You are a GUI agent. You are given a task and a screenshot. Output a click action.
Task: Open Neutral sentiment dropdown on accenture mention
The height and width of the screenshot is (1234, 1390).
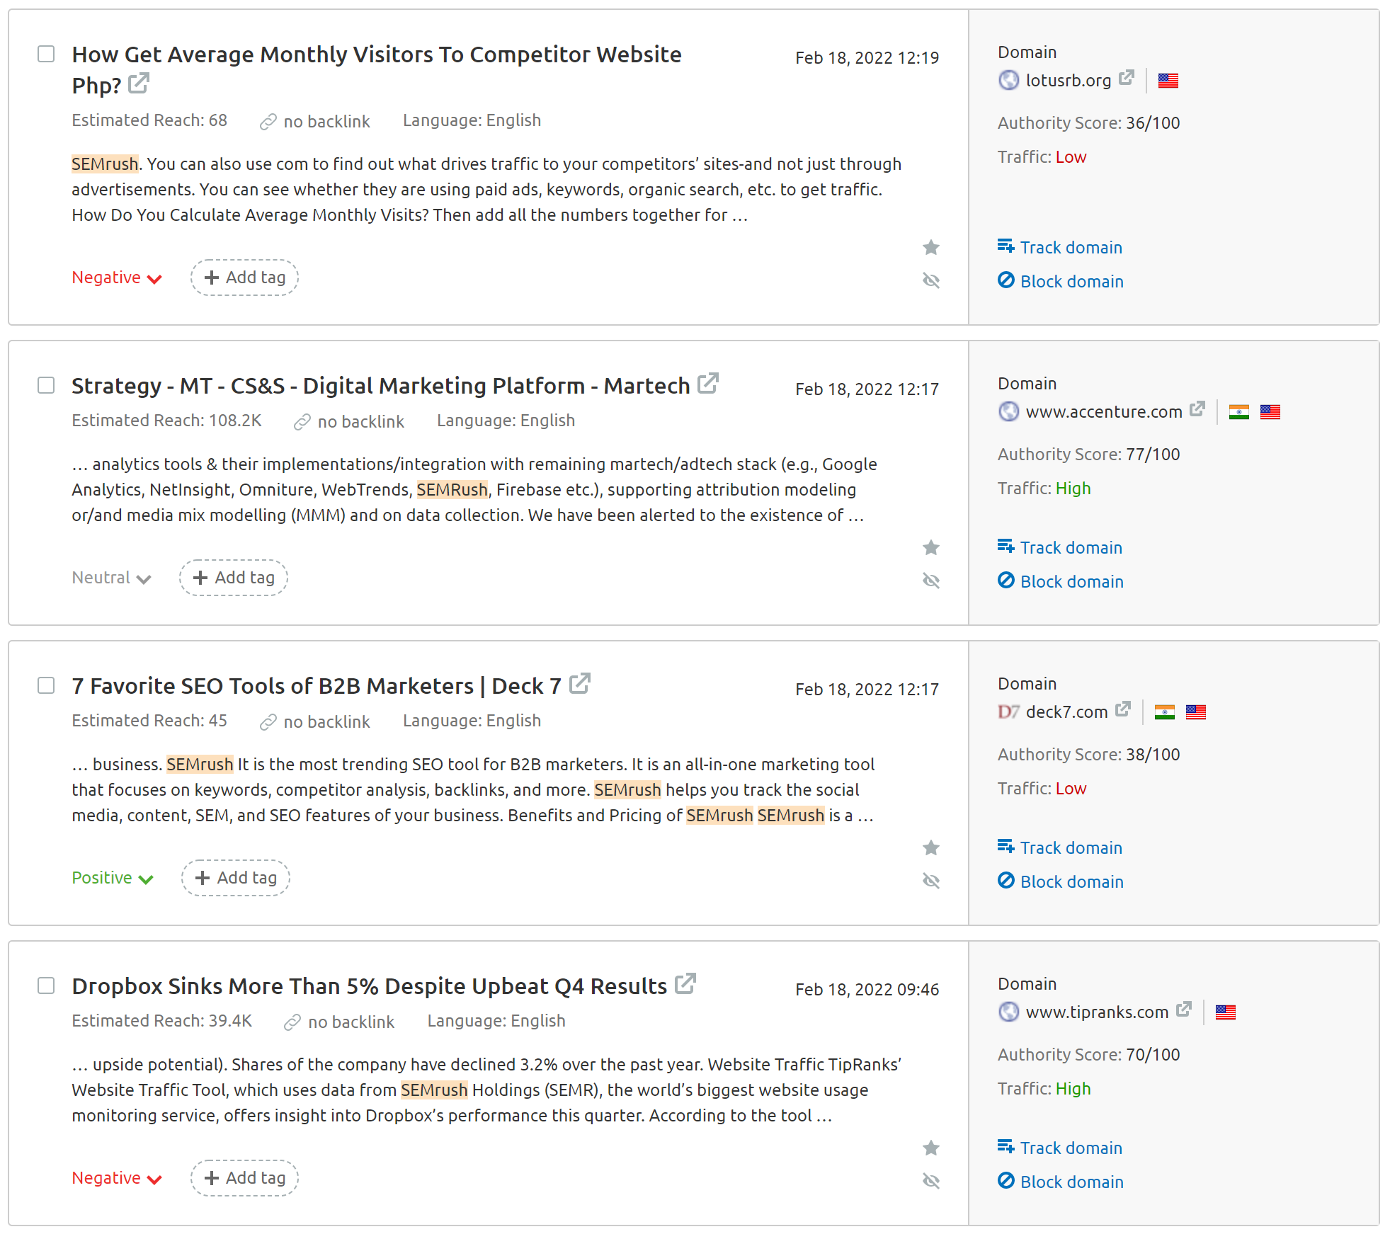[111, 578]
